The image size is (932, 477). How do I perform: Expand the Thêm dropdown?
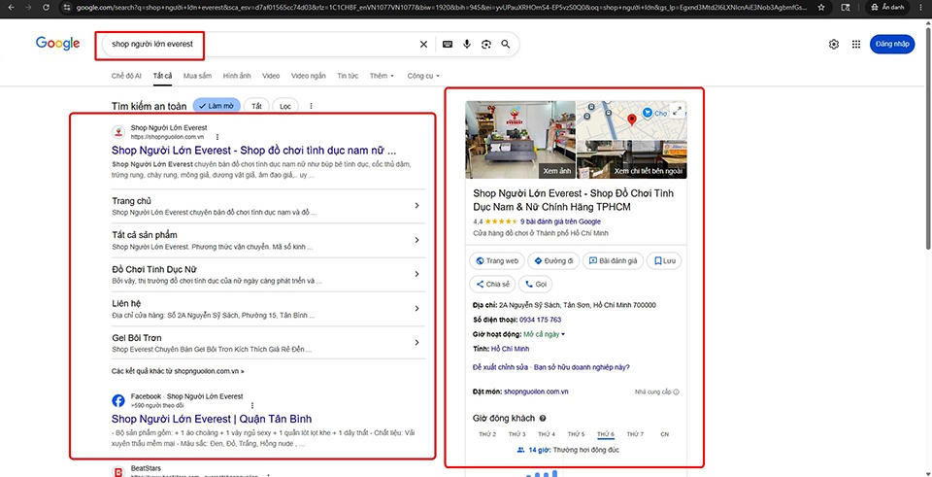pos(382,76)
